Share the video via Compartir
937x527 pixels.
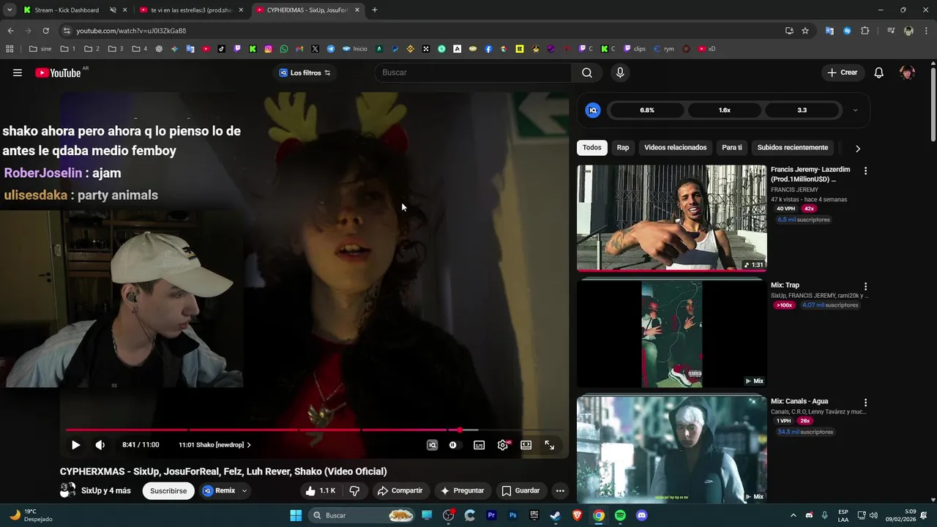[400, 490]
